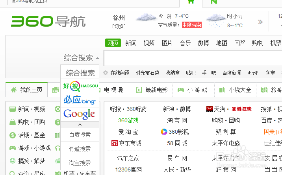Click the gamepad icon beside 小游戏

[181, 90]
